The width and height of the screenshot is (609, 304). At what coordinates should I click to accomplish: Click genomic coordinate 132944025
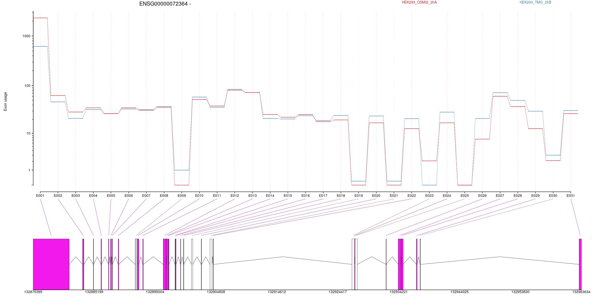[460, 292]
